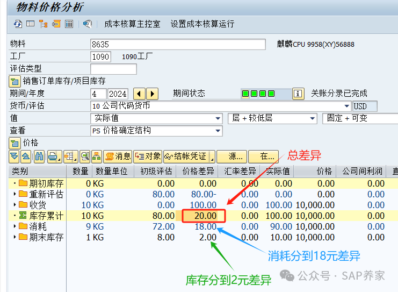
Task: Expand the 消耗 folder
Action: pyautogui.click(x=15, y=226)
